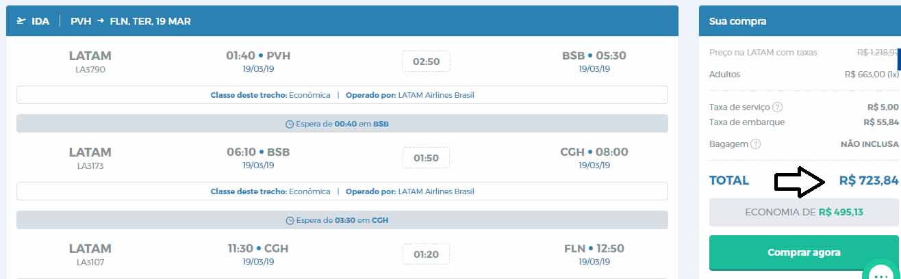Open help icon next to Taxa de serviço
Viewport: 901px width, 279px height.
click(x=777, y=107)
